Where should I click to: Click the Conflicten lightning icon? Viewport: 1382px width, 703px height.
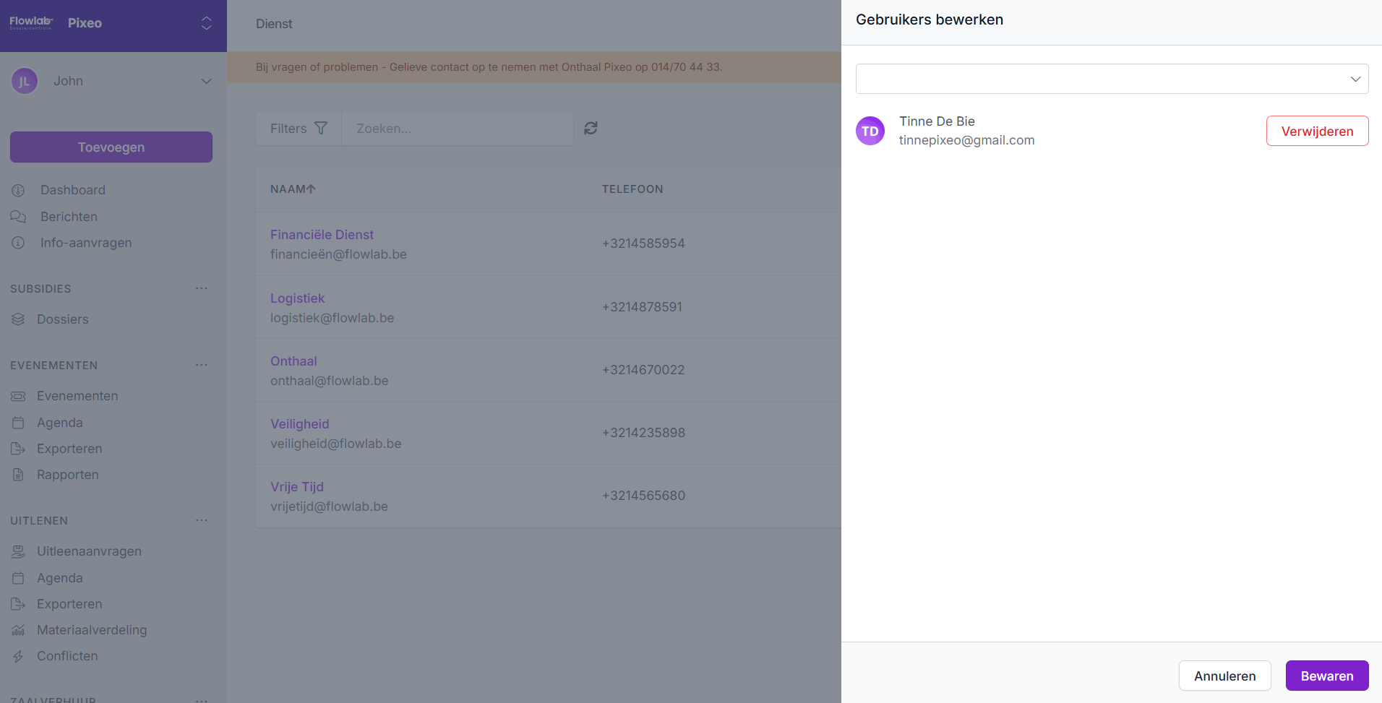18,656
